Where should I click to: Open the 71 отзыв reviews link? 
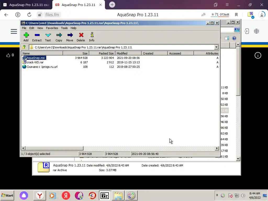(x=220, y=15)
